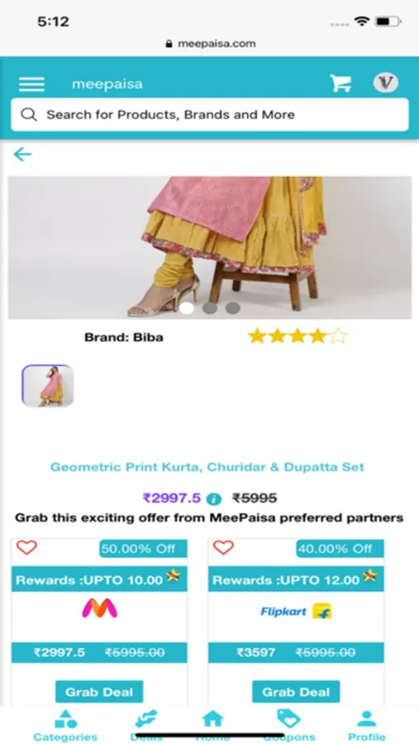Open the Coupons tab
The width and height of the screenshot is (419, 744).
click(289, 726)
